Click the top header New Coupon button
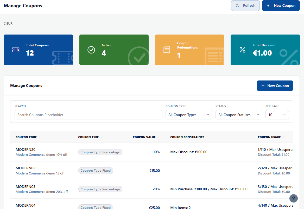The width and height of the screenshot is (304, 209). click(281, 6)
